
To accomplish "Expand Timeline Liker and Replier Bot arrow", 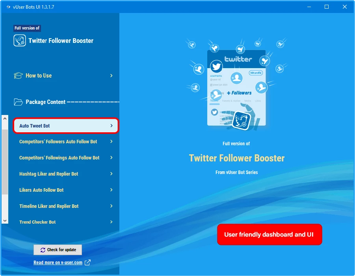I will pyautogui.click(x=111, y=206).
